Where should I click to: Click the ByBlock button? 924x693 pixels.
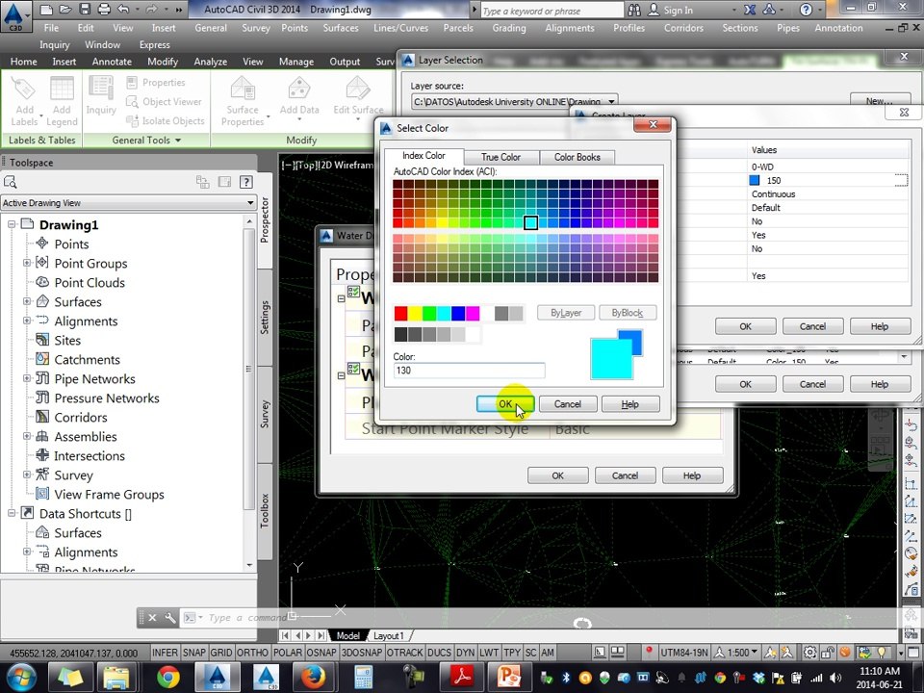coord(627,312)
